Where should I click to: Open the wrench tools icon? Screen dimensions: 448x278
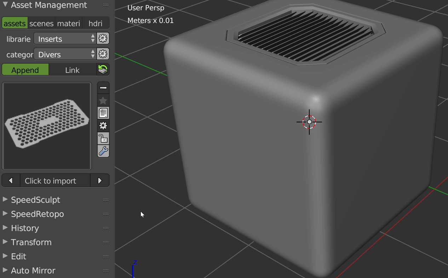103,151
